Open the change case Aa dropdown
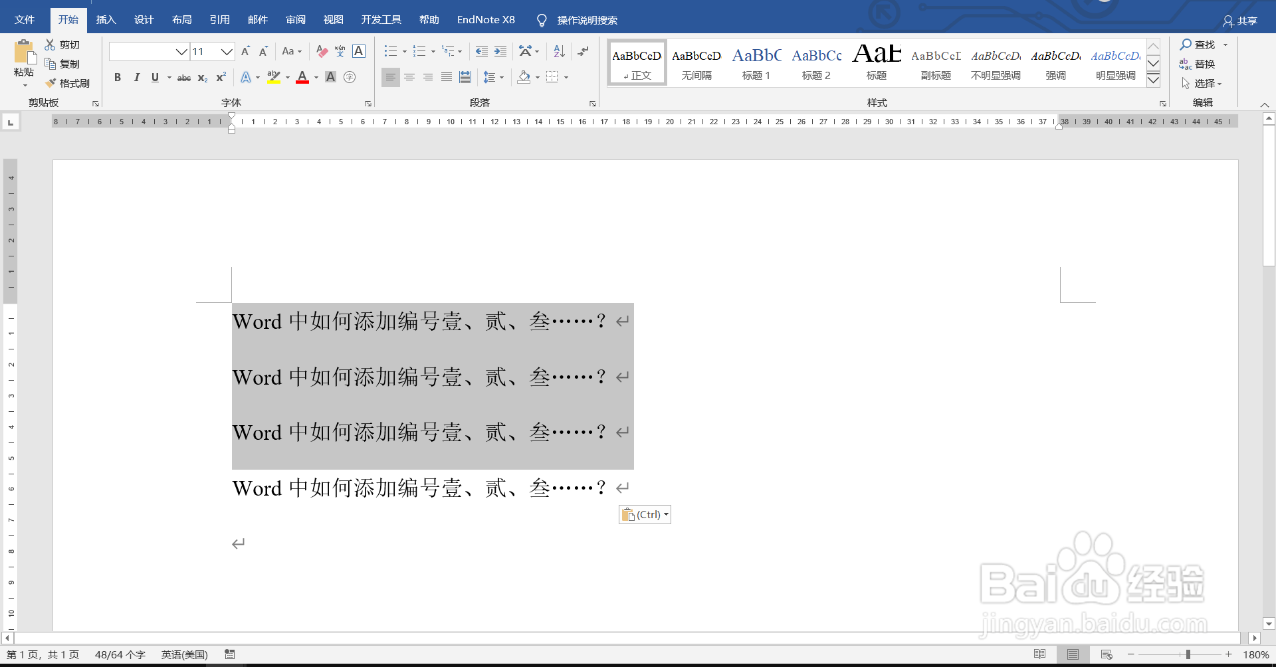Image resolution: width=1276 pixels, height=667 pixels. [292, 51]
